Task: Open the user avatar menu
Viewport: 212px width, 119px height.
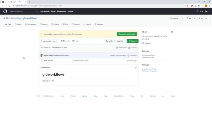Action: pyautogui.click(x=206, y=12)
